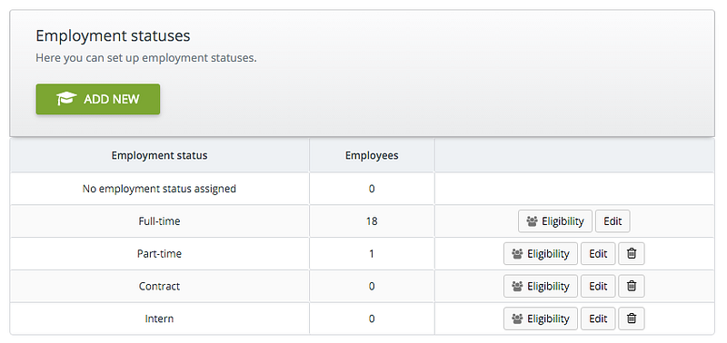Open Eligibility for Part-time status

[541, 254]
